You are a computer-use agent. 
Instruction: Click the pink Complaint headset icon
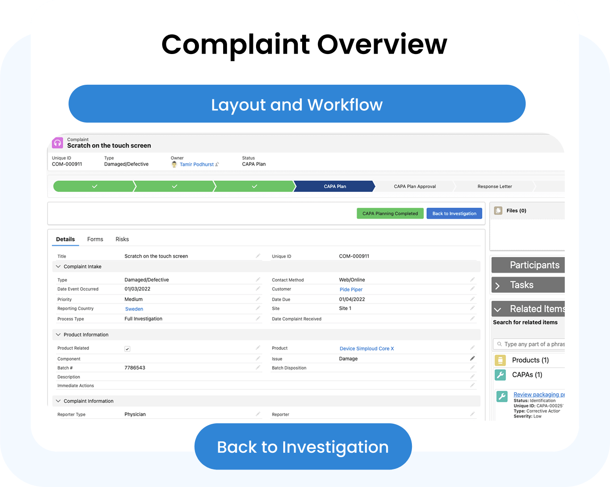(58, 143)
